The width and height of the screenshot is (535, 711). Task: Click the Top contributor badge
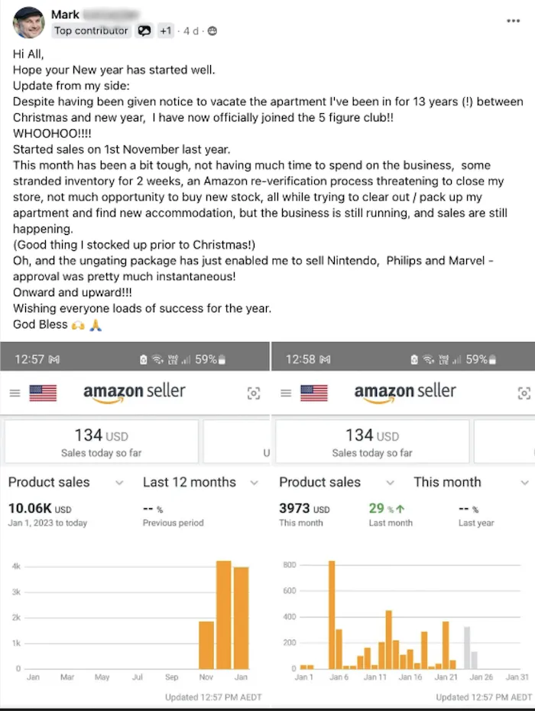(x=91, y=31)
